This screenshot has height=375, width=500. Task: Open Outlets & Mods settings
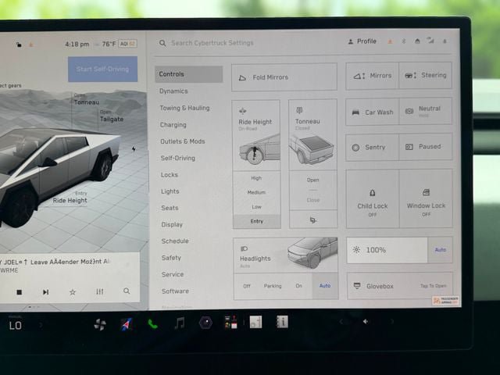tap(183, 141)
